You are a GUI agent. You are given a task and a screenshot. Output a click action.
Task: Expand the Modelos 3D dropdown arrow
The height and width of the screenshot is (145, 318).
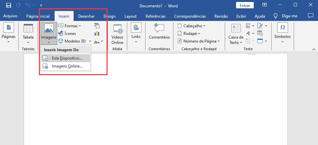pos(90,41)
